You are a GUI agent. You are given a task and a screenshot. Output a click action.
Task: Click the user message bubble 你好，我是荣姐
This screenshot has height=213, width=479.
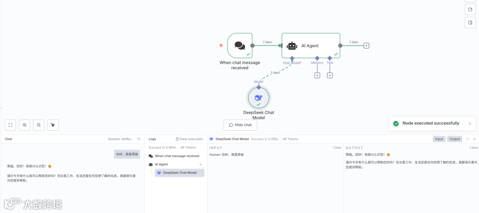pos(127,155)
